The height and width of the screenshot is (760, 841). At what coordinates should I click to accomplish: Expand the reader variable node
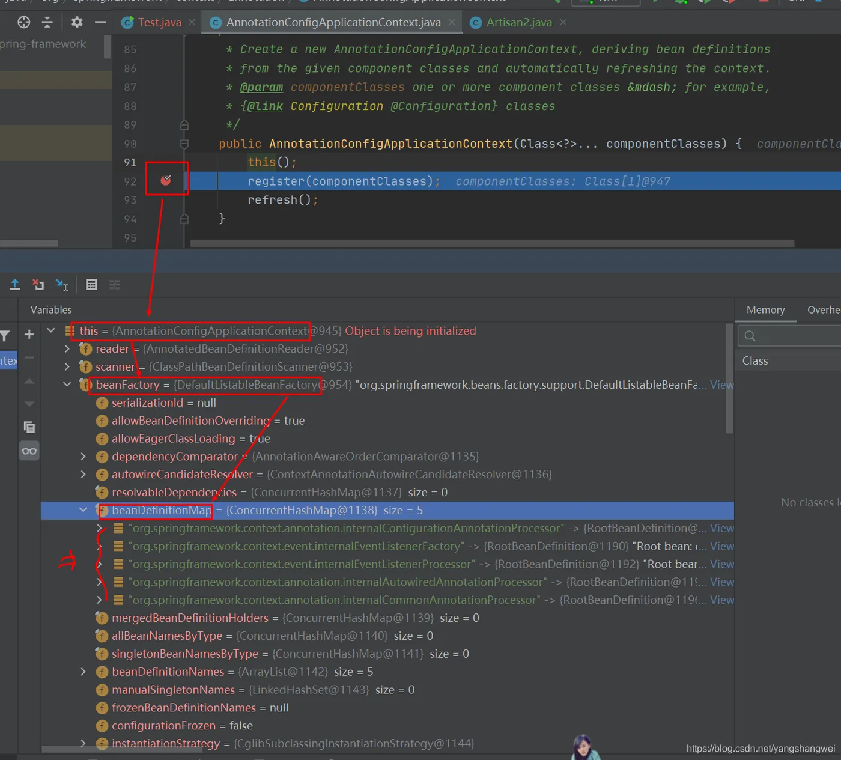coord(67,348)
